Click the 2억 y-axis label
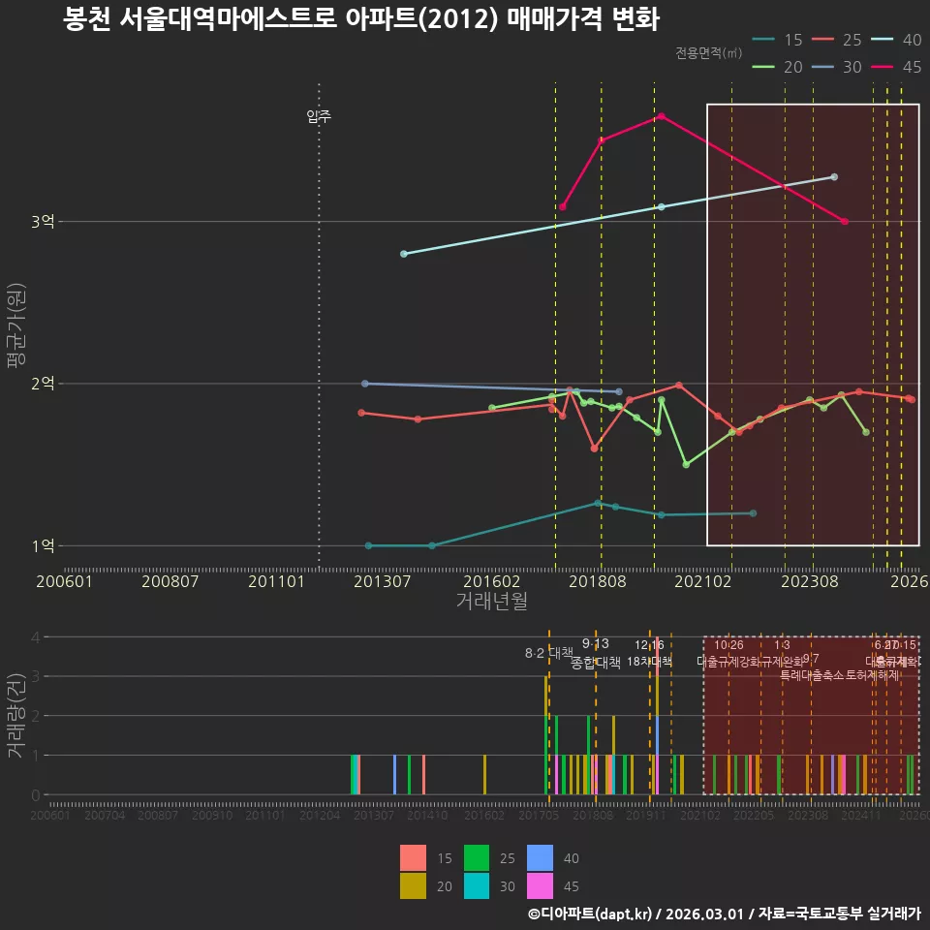This screenshot has width=930, height=930. pos(43,384)
